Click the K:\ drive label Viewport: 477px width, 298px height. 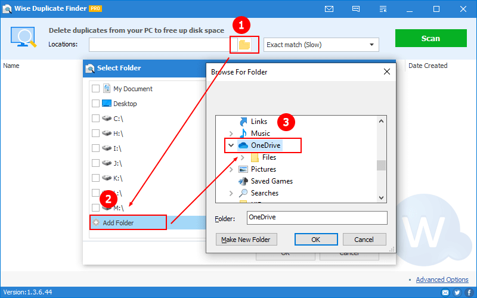pyautogui.click(x=118, y=178)
